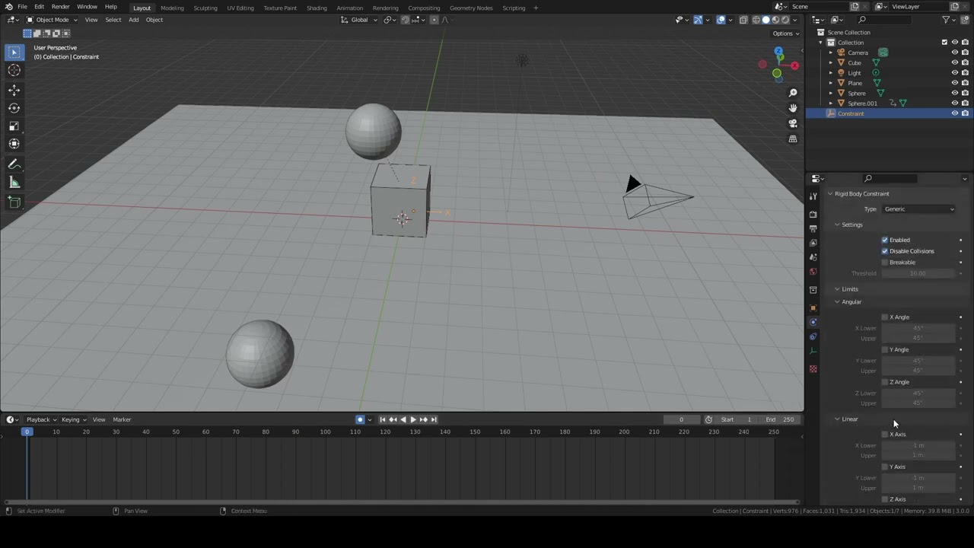Screen dimensions: 974x548
Task: Switch to the Modeling workspace tab
Action: point(172,8)
